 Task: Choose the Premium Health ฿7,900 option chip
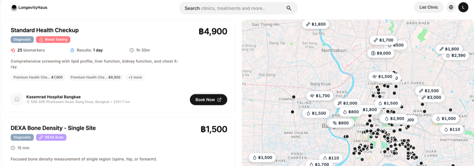tap(38, 77)
